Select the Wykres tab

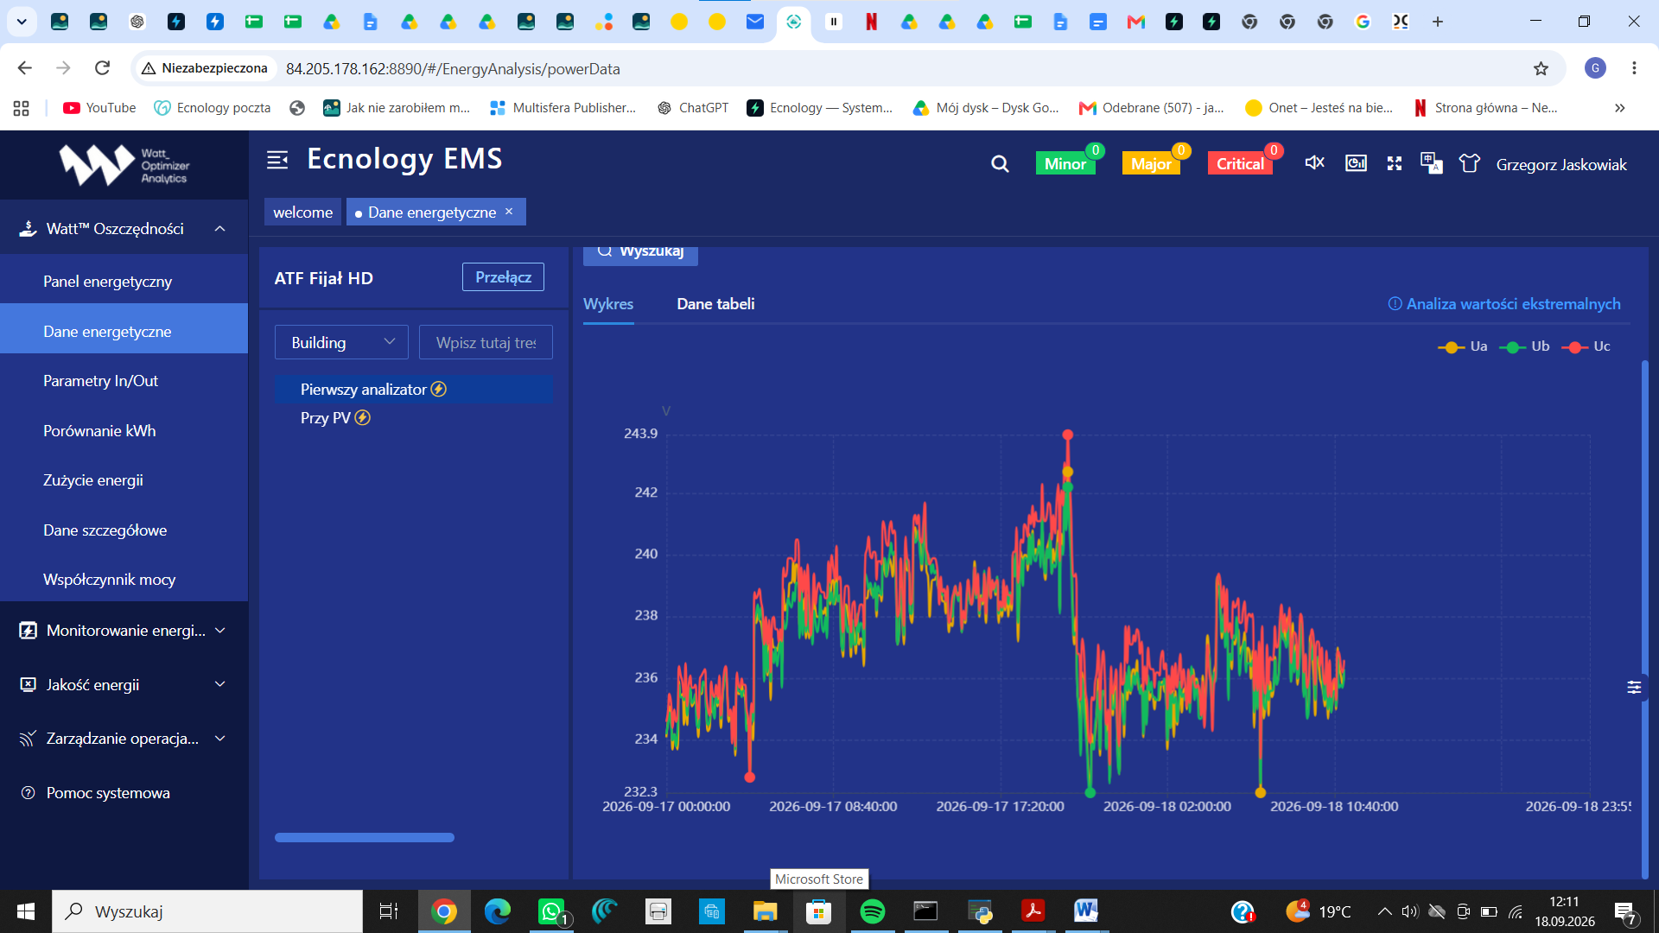pyautogui.click(x=608, y=304)
